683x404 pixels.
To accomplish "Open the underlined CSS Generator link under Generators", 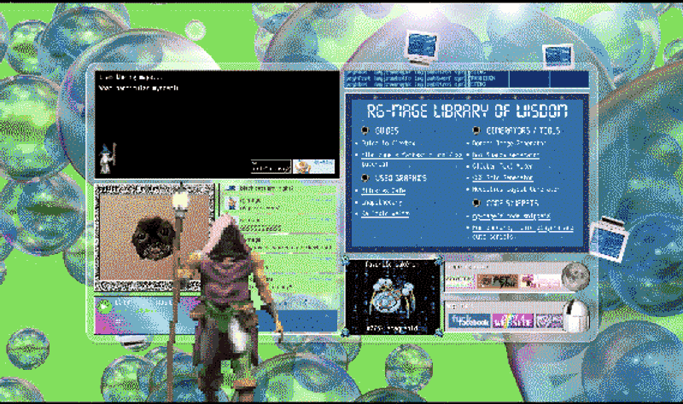I will point(502,178).
